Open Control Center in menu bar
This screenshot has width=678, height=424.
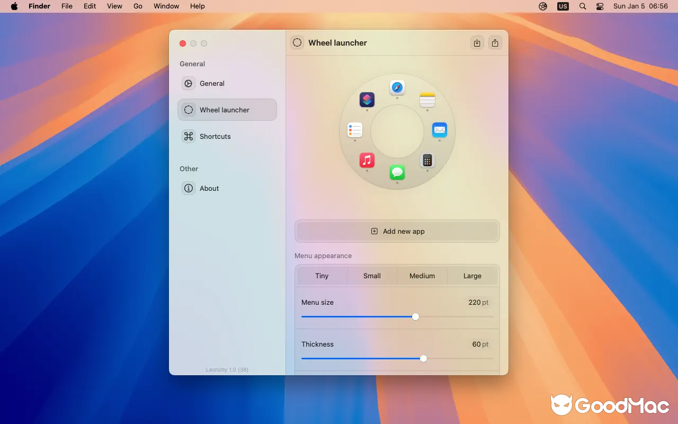(x=600, y=6)
